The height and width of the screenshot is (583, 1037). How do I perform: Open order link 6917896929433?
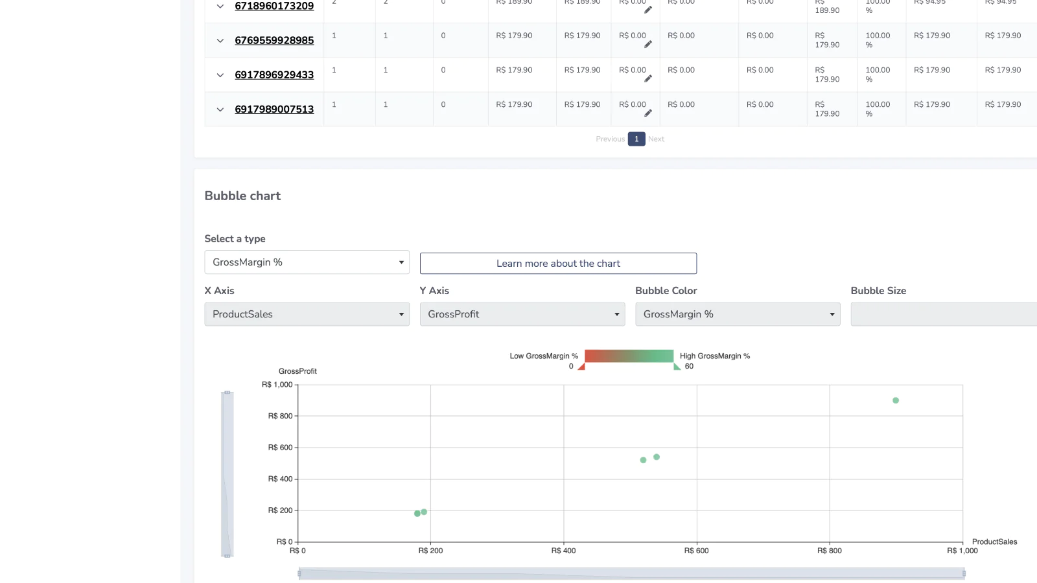point(274,75)
